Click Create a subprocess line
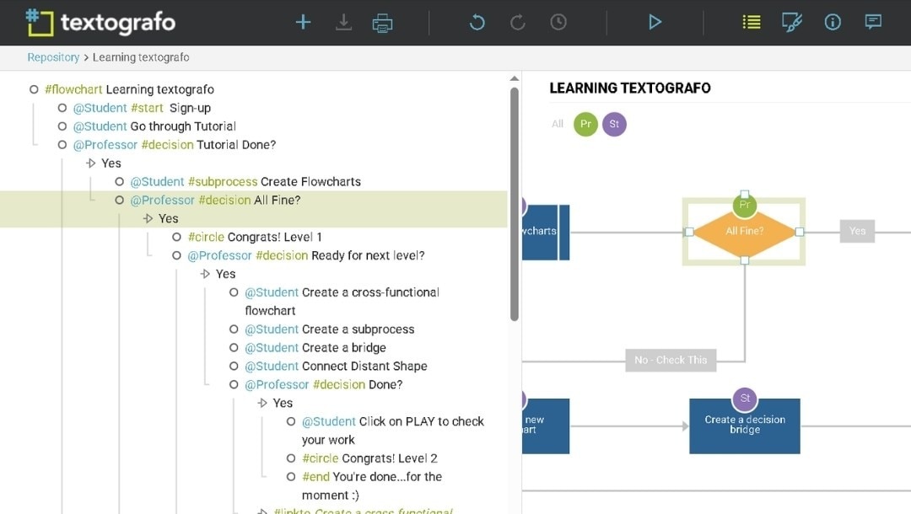 [330, 329]
